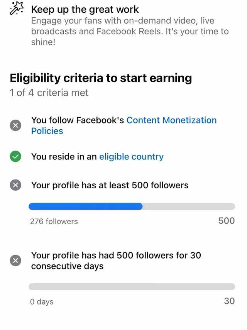This screenshot has width=247, height=330.
Task: Click the gray X beside Content Monetization Policies
Action: [x=15, y=125]
